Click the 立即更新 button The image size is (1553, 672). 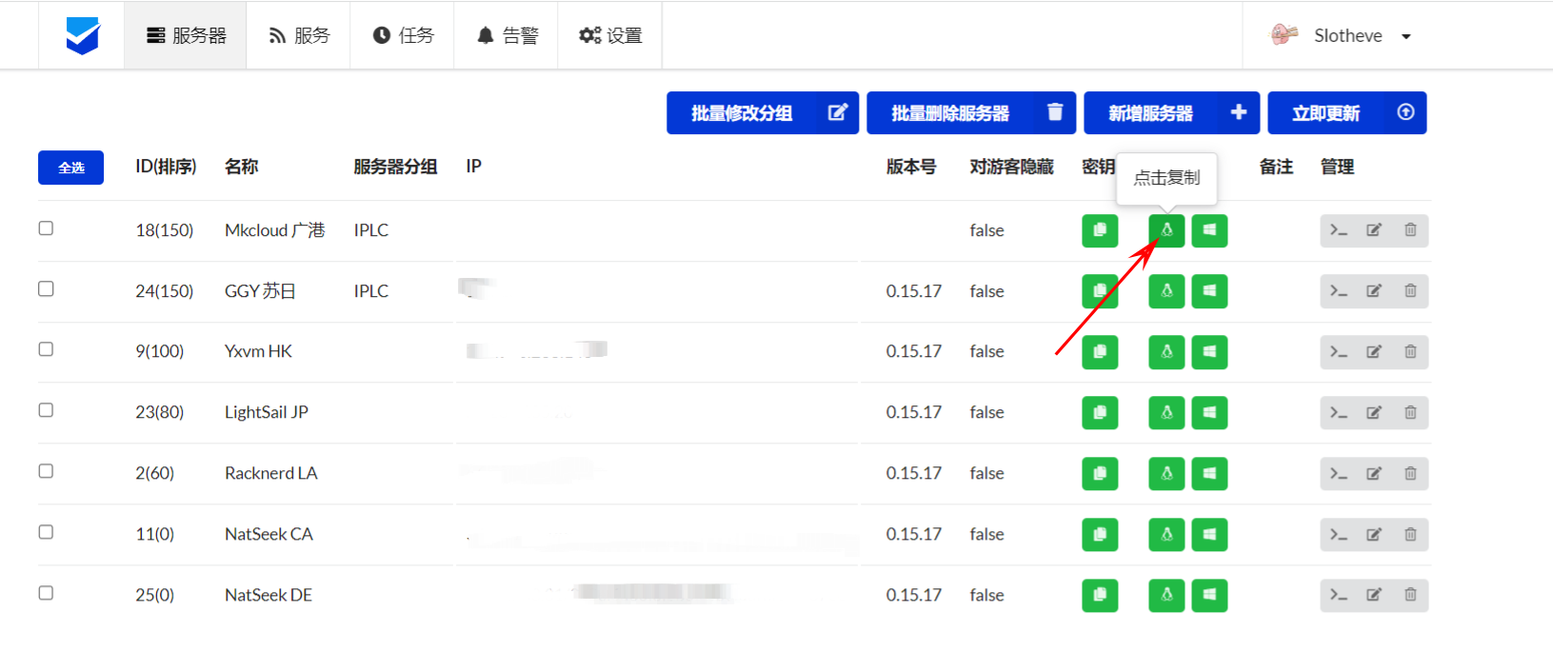[1346, 113]
